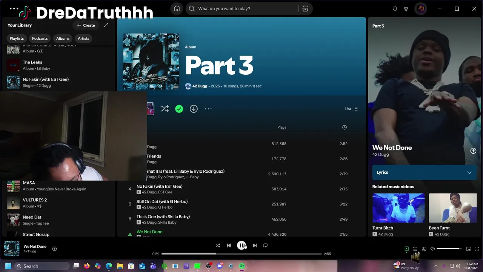Open Firefox from the taskbar

tap(87, 266)
